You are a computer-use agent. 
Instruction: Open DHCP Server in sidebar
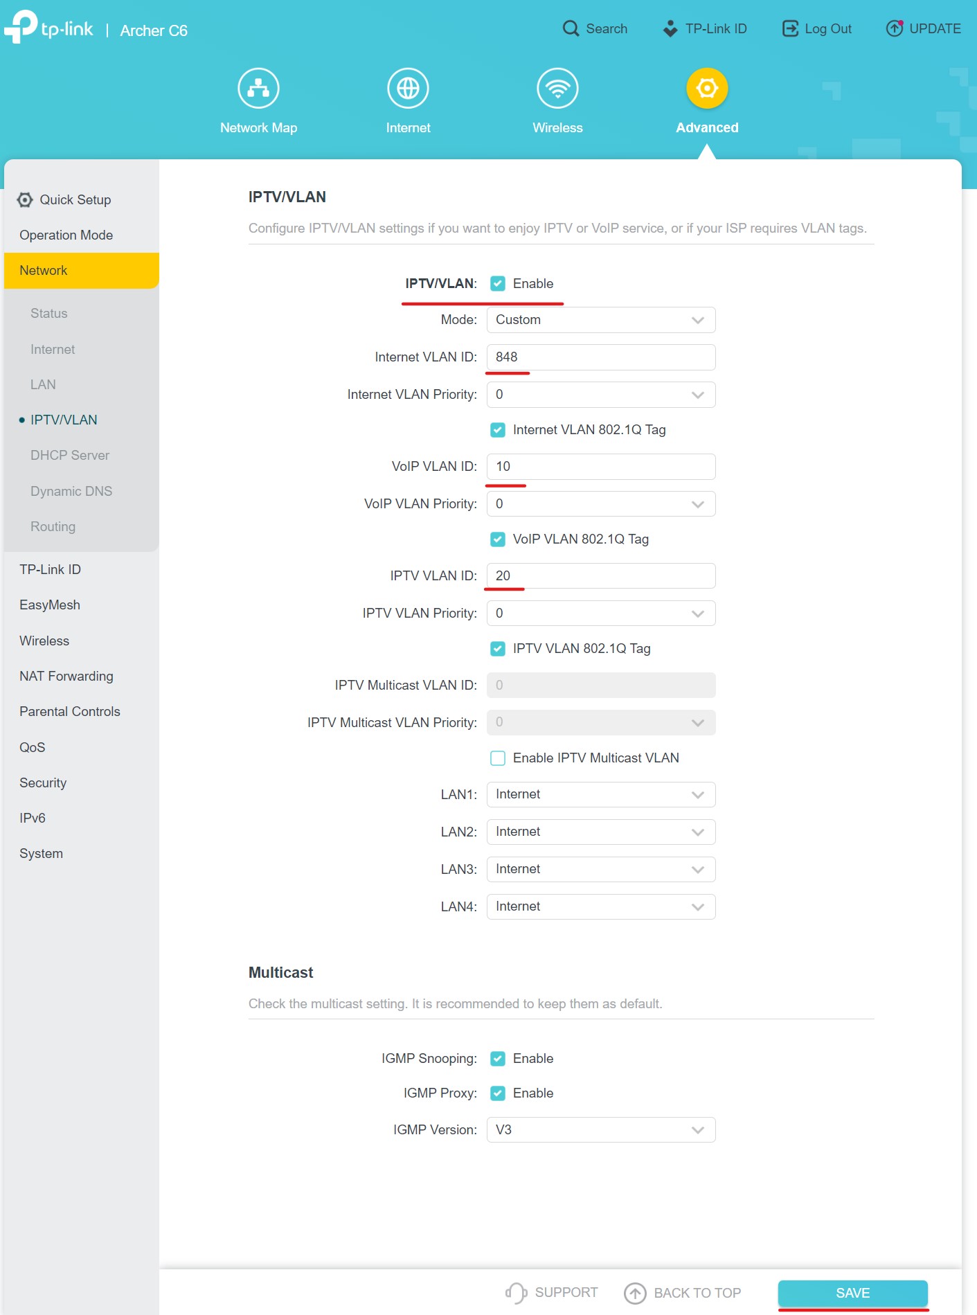click(x=70, y=456)
